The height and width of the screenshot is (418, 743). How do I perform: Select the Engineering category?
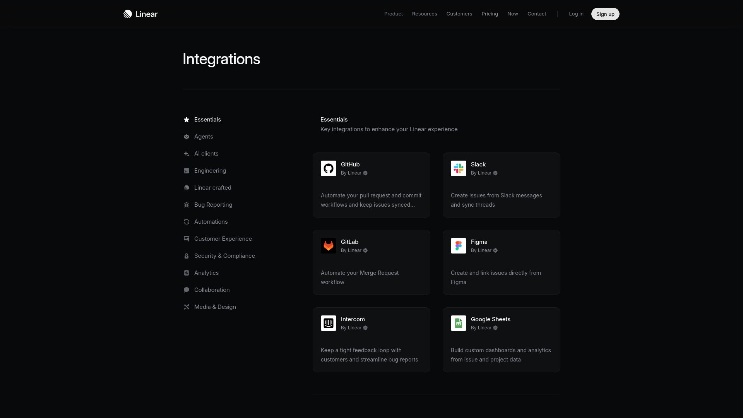(210, 171)
